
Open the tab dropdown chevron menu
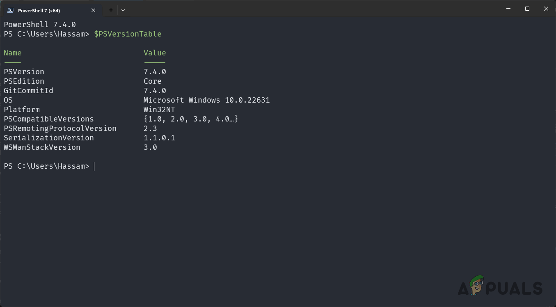(x=123, y=10)
